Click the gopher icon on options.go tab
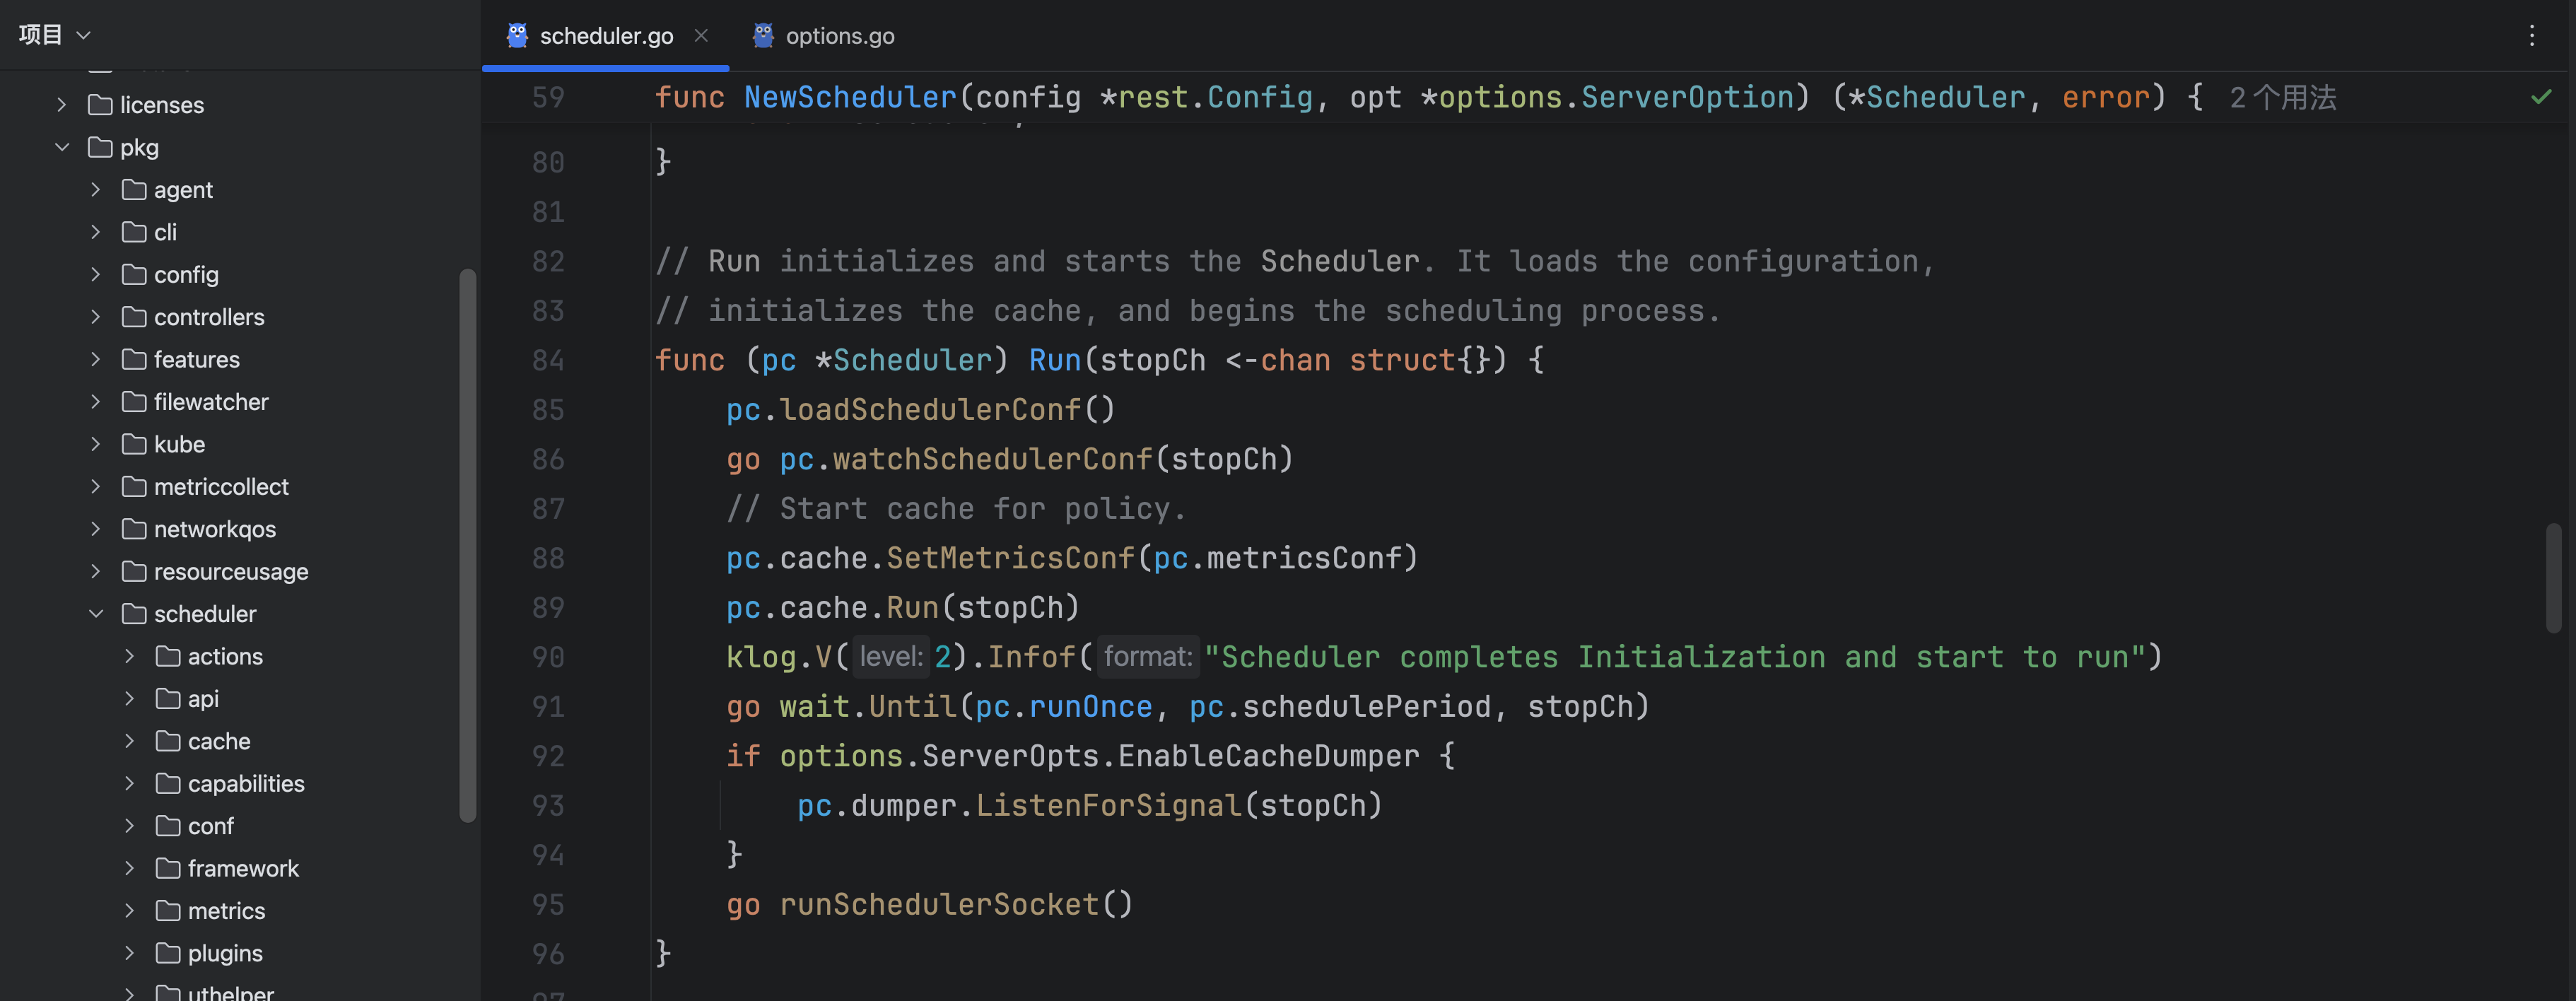 [x=763, y=36]
